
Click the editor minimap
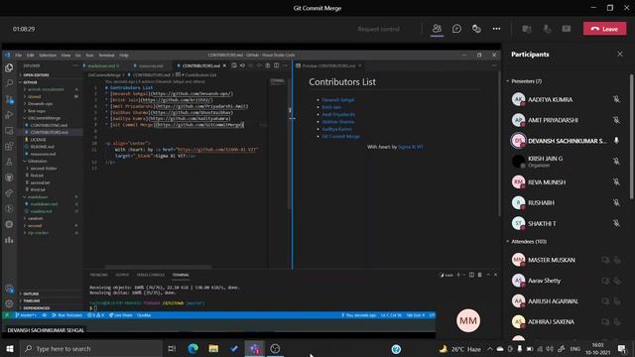click(278, 82)
